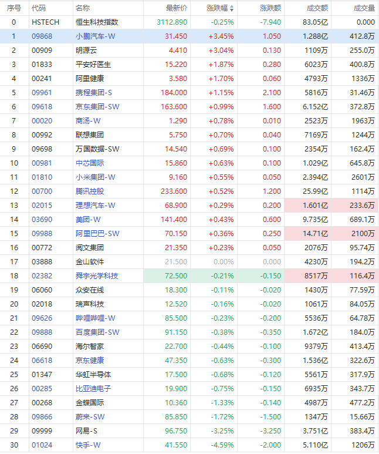Open 腾讯控股 stock link

click(90, 191)
